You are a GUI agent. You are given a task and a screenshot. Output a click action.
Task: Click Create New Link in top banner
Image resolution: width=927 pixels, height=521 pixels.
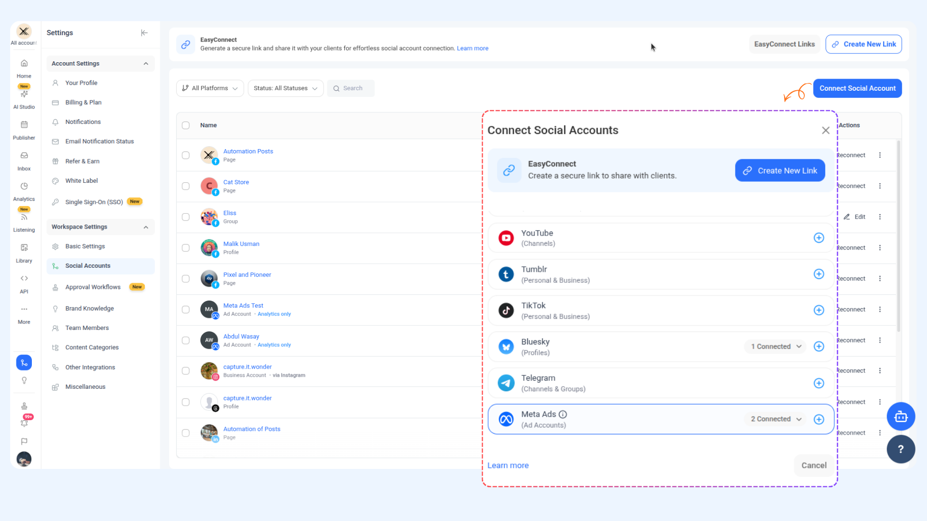pos(864,44)
